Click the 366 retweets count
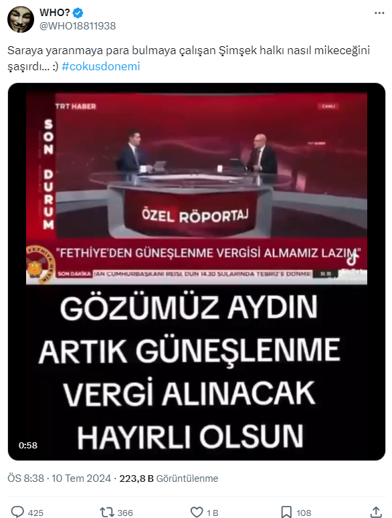The width and height of the screenshot is (392, 518). pos(125,513)
